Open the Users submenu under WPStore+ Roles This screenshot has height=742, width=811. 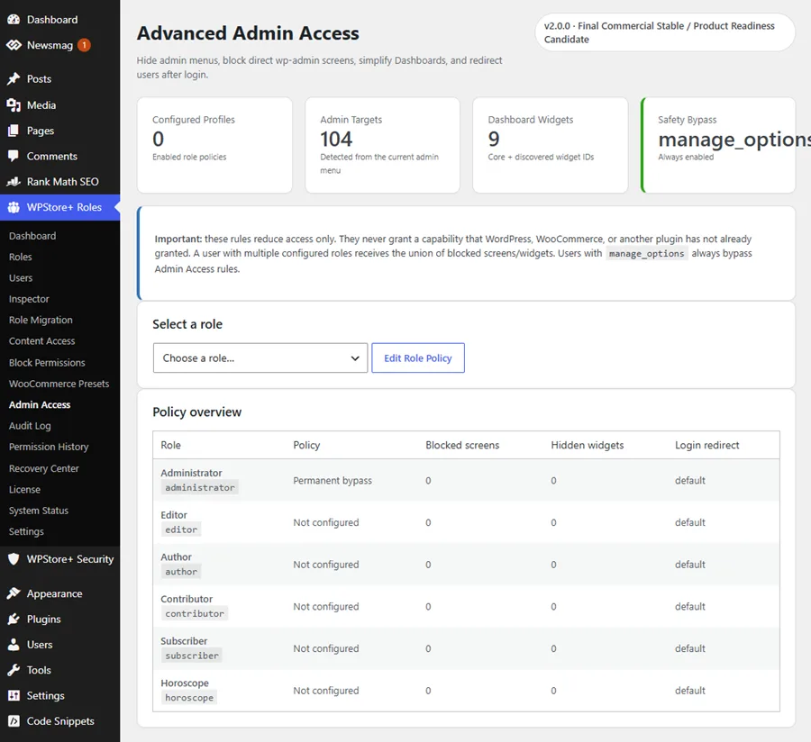(x=21, y=278)
